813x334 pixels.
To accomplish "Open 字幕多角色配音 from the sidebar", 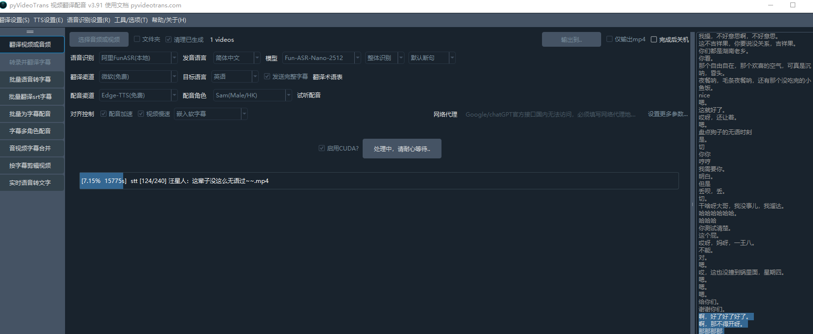I will [32, 131].
